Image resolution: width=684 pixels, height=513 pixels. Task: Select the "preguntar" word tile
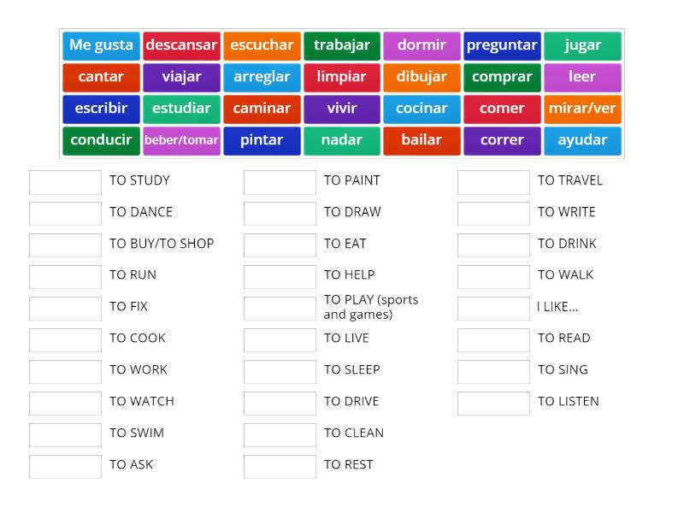pos(502,45)
